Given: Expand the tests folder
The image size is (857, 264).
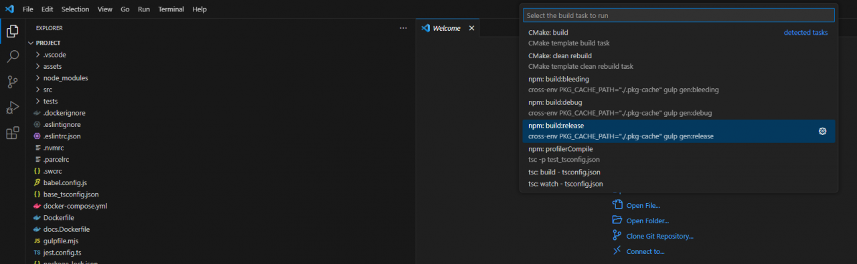Looking at the screenshot, I should click(220, 101).
